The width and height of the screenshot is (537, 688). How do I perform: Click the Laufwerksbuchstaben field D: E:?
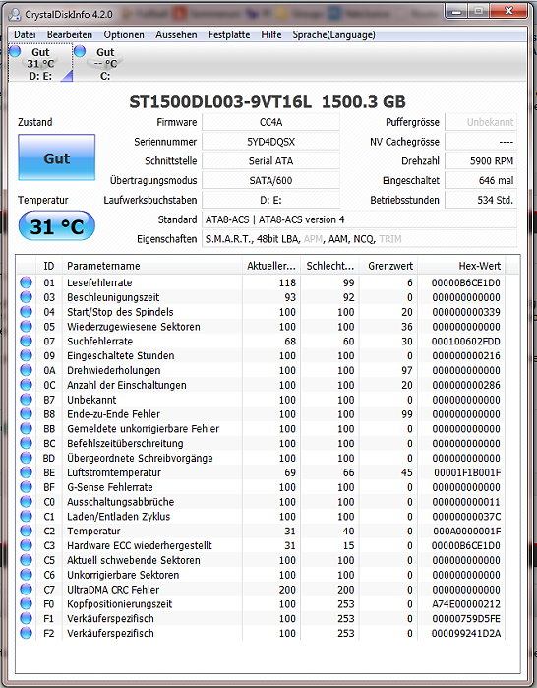click(x=270, y=200)
